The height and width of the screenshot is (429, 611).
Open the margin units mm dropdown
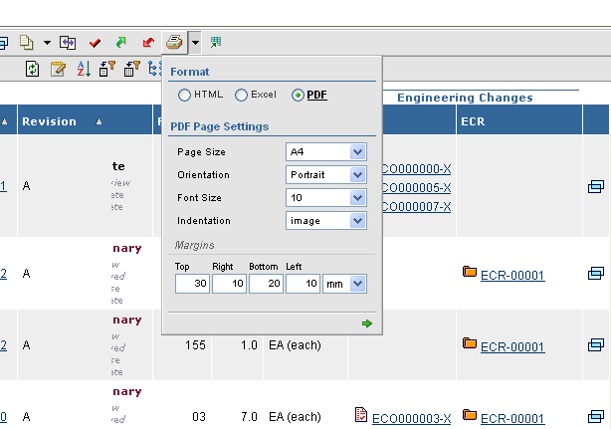click(x=345, y=284)
